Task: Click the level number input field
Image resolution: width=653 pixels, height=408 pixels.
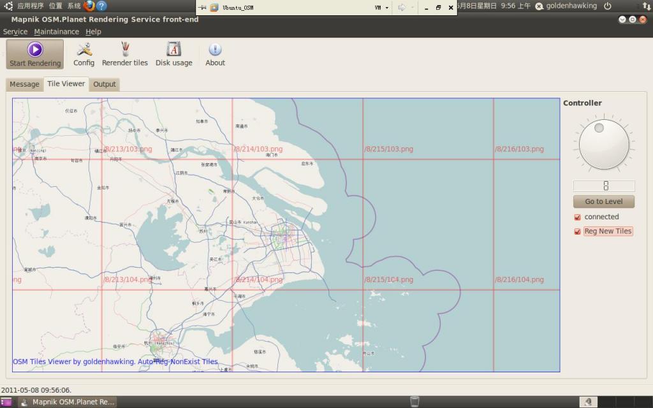Action: 603,186
